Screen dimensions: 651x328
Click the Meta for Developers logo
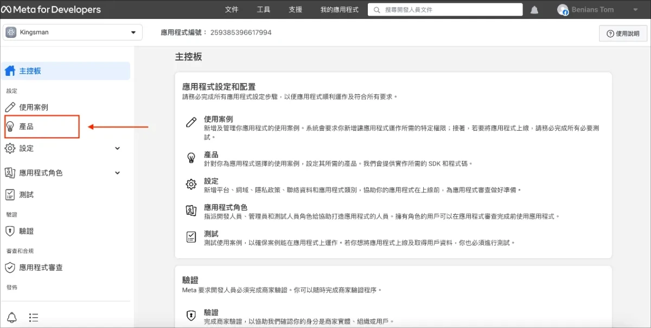click(51, 10)
